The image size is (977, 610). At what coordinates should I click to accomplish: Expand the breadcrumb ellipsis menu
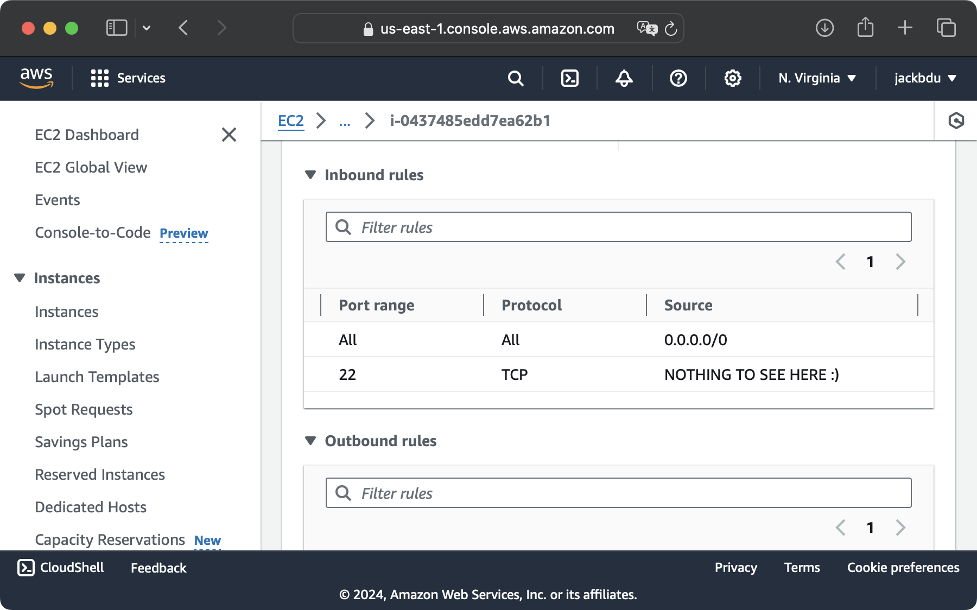pos(345,121)
